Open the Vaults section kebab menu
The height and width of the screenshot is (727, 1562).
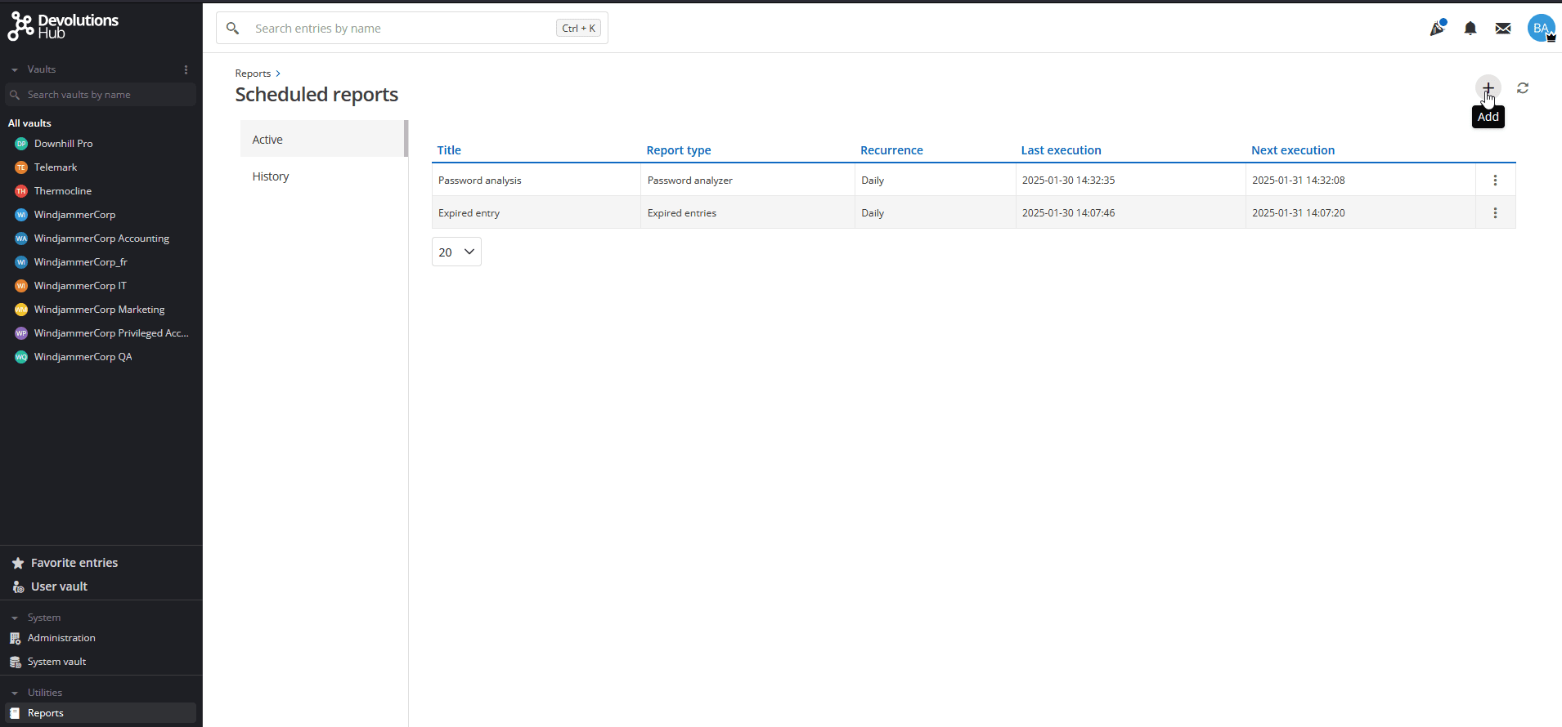click(186, 70)
